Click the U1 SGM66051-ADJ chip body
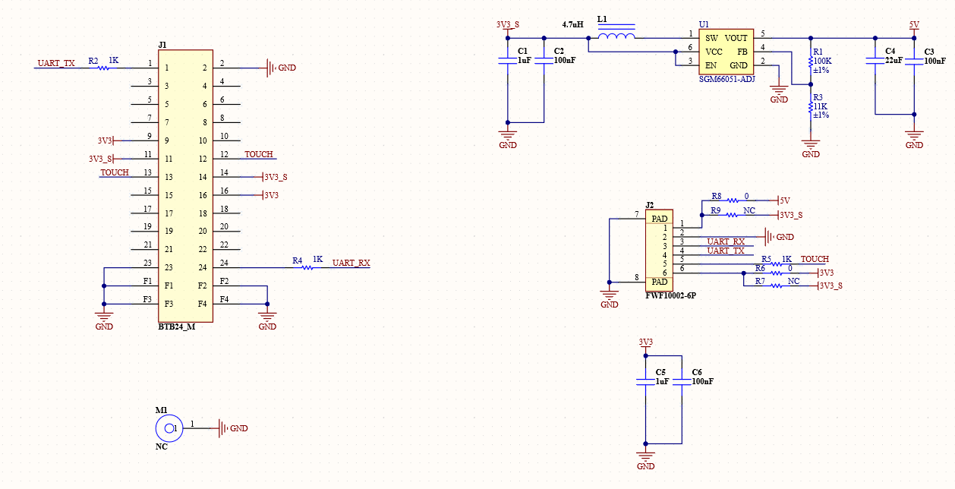The image size is (955, 489). click(x=726, y=51)
